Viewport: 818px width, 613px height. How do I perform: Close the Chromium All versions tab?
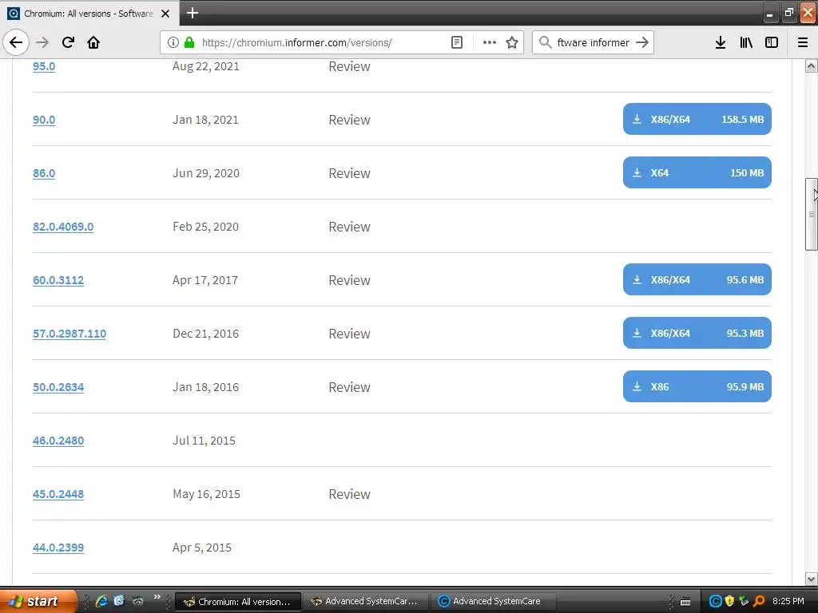[165, 14]
